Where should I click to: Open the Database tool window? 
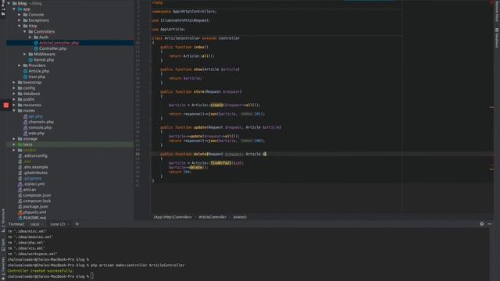pyautogui.click(x=497, y=38)
